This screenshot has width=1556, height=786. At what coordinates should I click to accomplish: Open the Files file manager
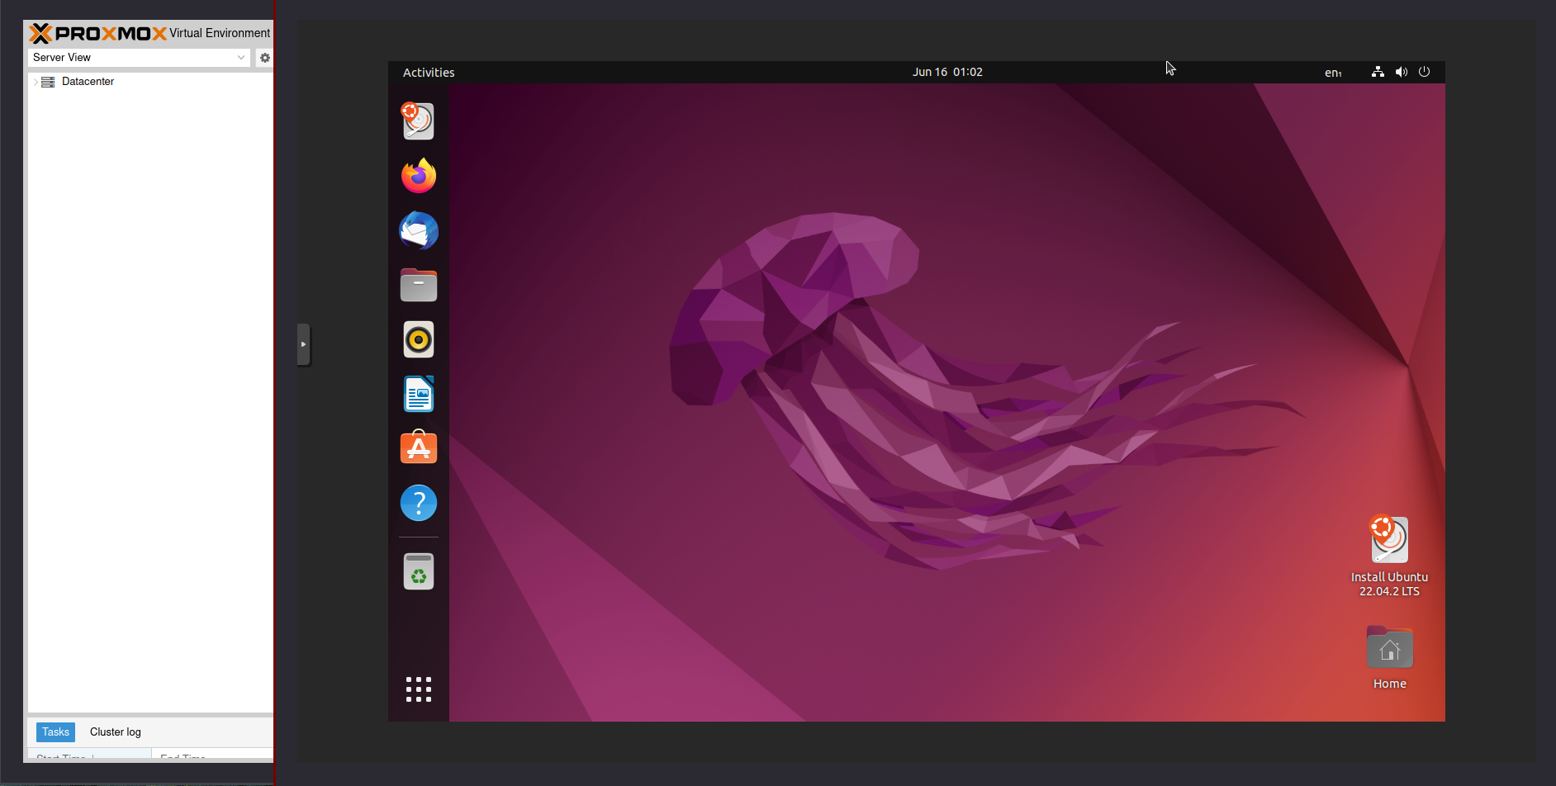click(x=418, y=284)
